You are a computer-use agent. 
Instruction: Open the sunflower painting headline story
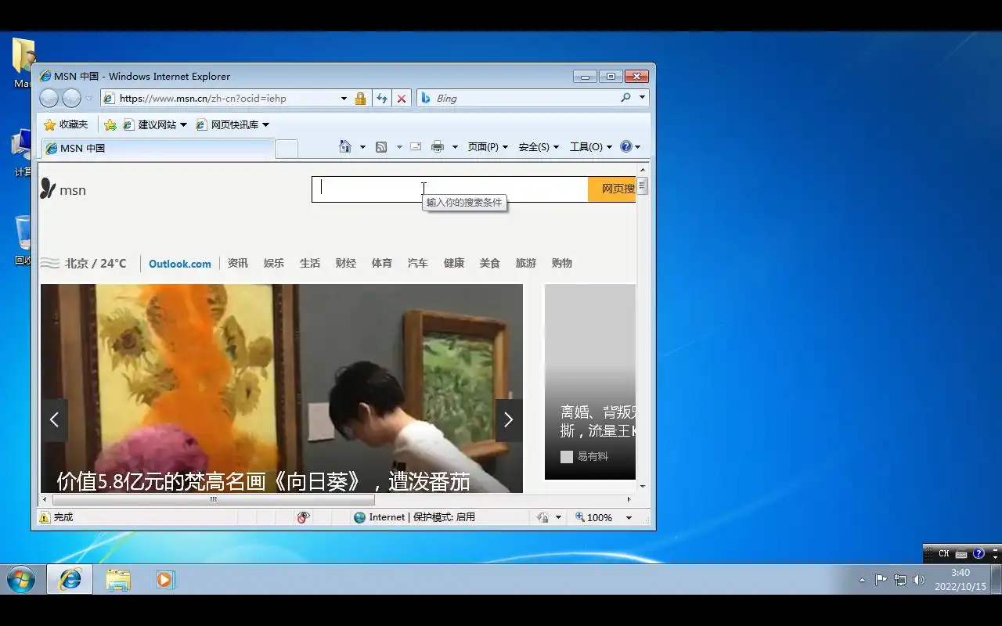(x=264, y=481)
